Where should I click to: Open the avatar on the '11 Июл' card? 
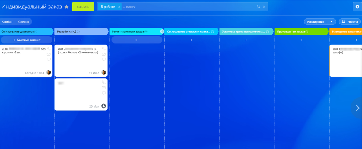(104, 73)
